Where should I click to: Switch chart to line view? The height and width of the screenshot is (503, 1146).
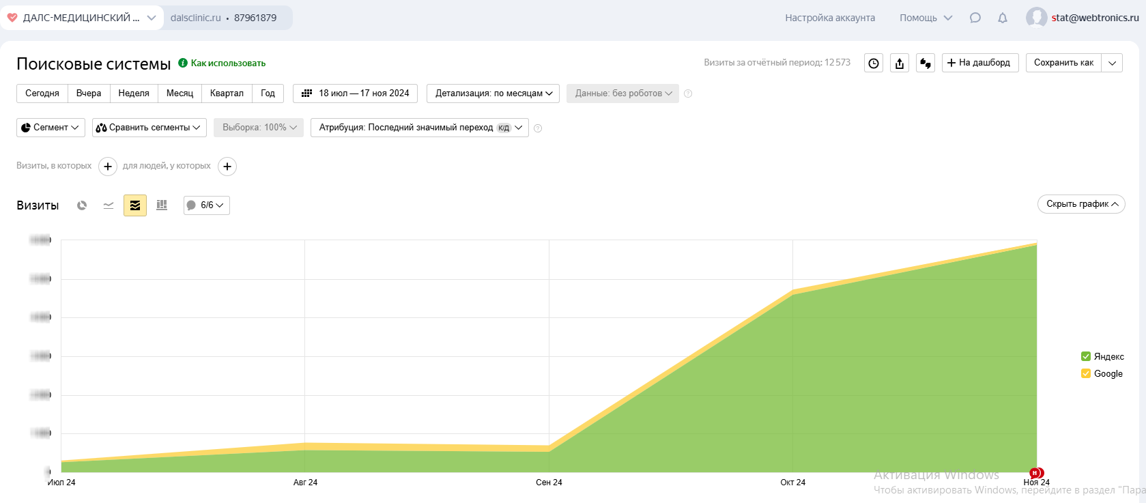(109, 205)
